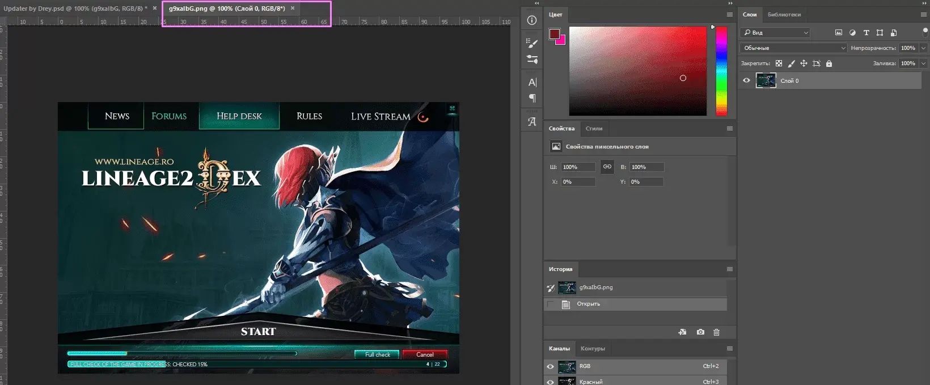This screenshot has height=385, width=930.
Task: Collapse the icon panel column with double arrows
Action: [x=536, y=3]
